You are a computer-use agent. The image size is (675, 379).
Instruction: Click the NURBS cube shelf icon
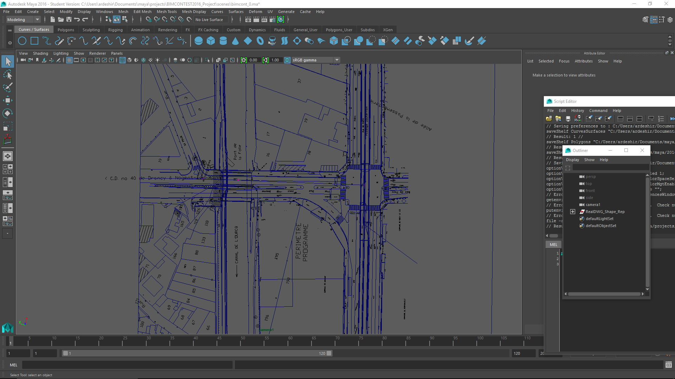coord(211,41)
